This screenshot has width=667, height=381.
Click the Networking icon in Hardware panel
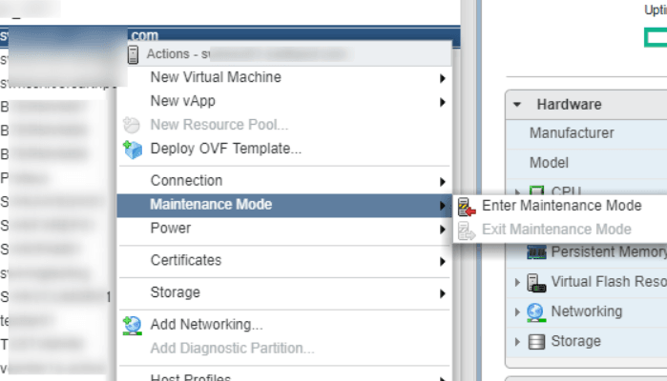click(x=535, y=311)
